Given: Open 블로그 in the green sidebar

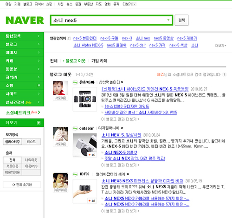Looking at the screenshot, I should (22, 44).
